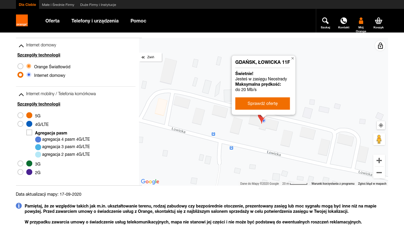Select the 5G radio button
404x227 pixels.
tap(20, 115)
